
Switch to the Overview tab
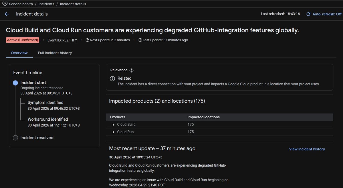coord(19,53)
